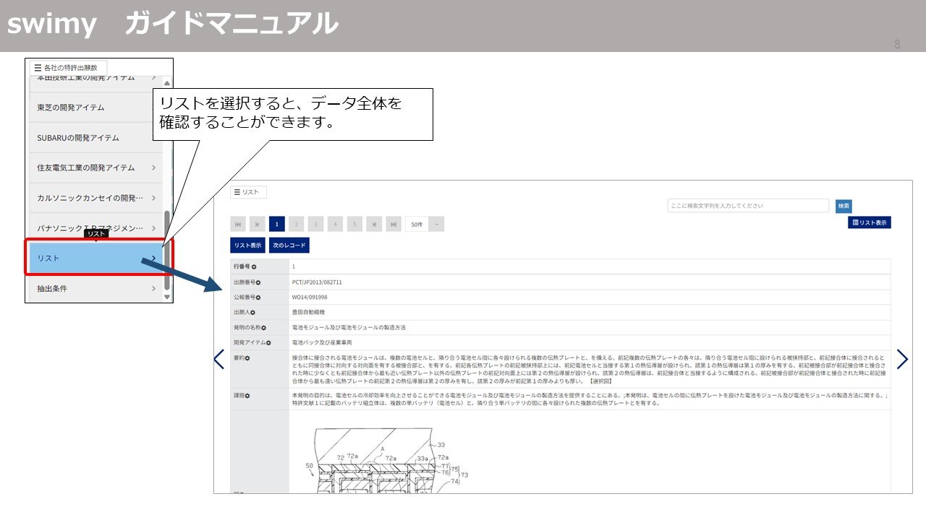Image resolution: width=926 pixels, height=520 pixels.
Task: Click the next page arrow icon
Action: (x=374, y=224)
